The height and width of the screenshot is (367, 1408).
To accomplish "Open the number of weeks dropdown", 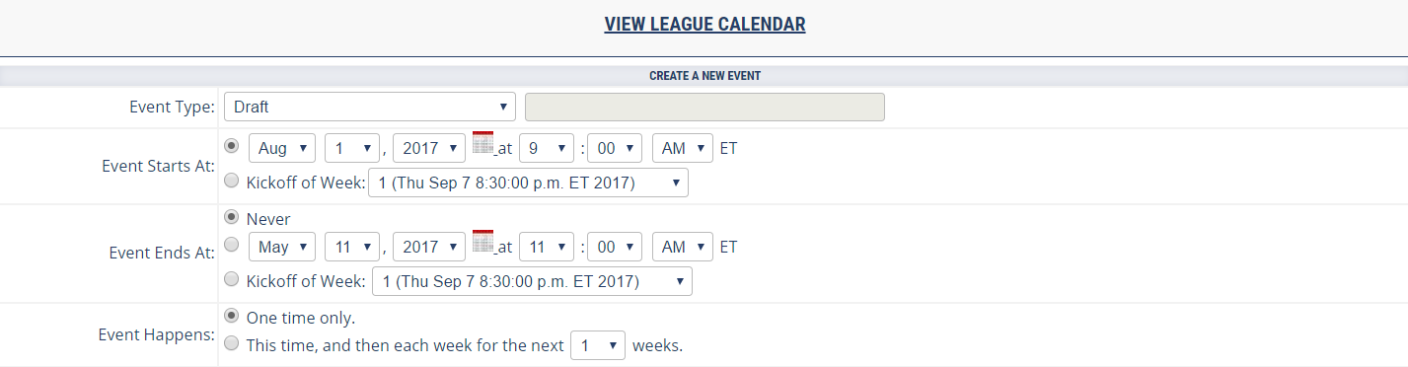I will pyautogui.click(x=599, y=346).
